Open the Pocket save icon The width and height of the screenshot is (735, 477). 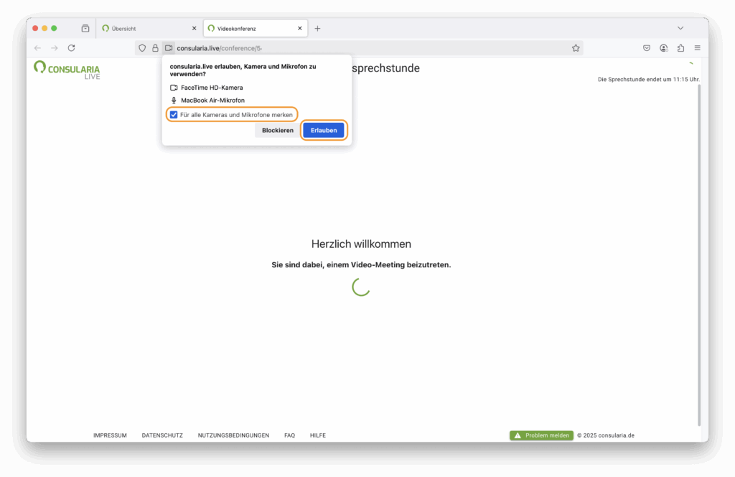pos(647,48)
